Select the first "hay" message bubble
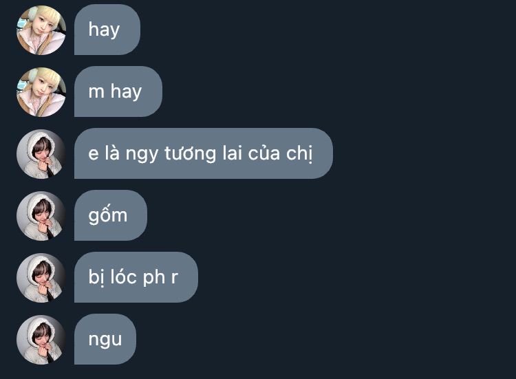The width and height of the screenshot is (516, 379). (107, 30)
